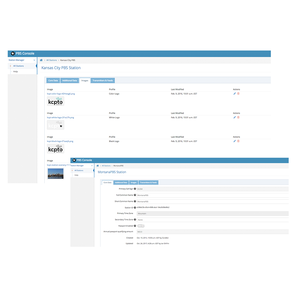Click the Short Common Name input field
The image size is (297, 297).
click(x=213, y=202)
